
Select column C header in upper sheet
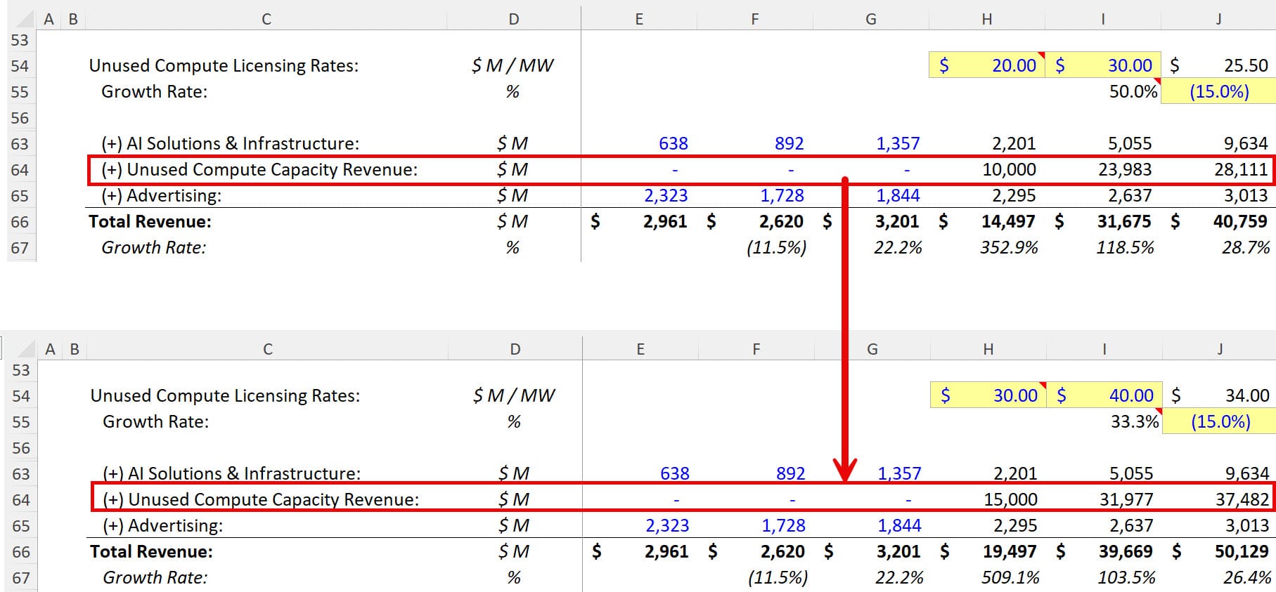pyautogui.click(x=266, y=19)
